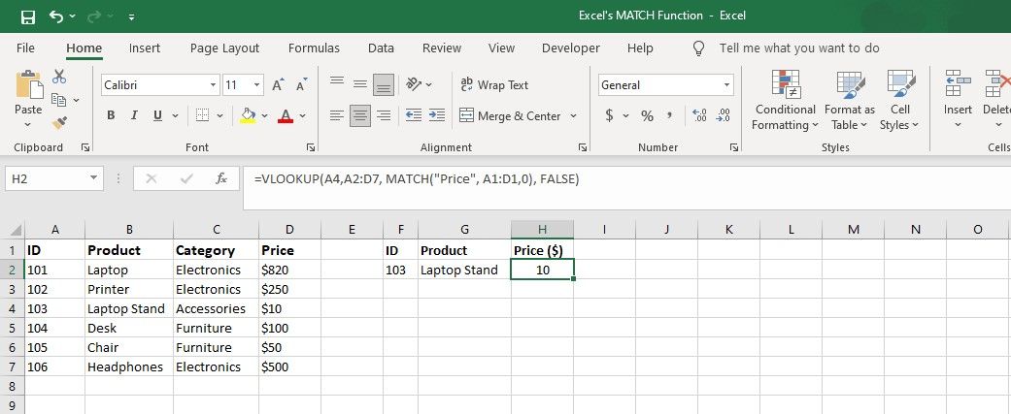Switch to the View tab

[502, 48]
